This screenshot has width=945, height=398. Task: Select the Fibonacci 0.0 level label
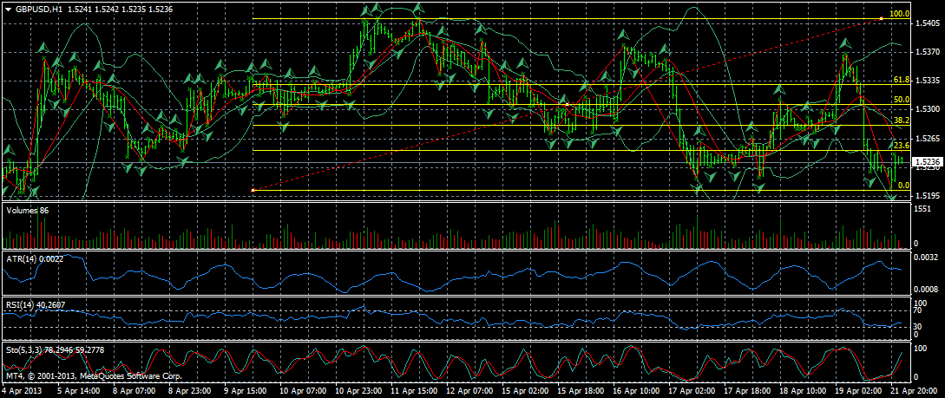tap(902, 186)
